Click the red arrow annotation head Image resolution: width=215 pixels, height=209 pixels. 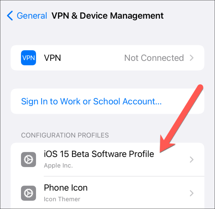click(167, 145)
